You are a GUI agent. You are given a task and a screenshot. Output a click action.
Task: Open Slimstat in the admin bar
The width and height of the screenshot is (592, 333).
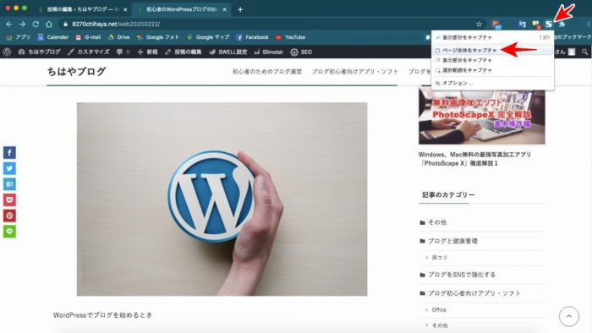coord(268,52)
